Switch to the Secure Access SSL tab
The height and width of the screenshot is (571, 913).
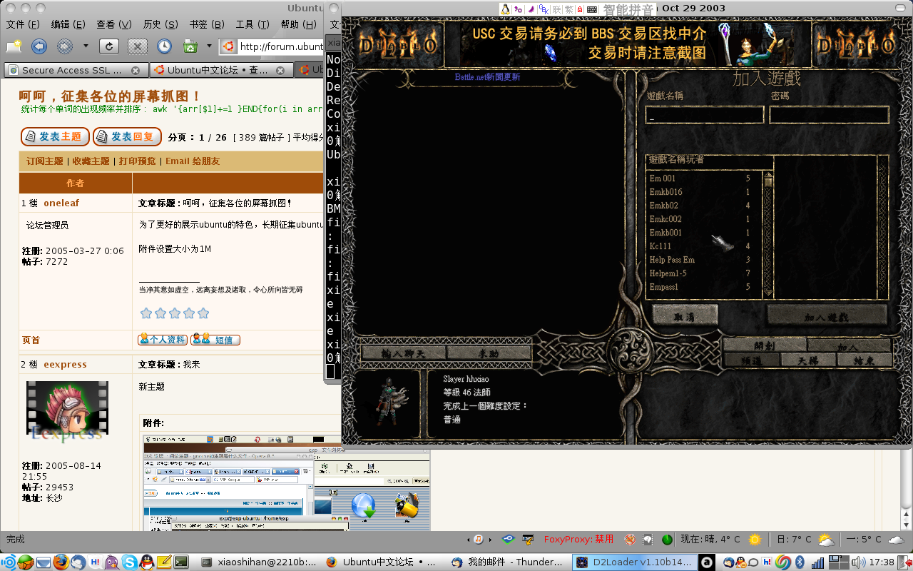71,70
